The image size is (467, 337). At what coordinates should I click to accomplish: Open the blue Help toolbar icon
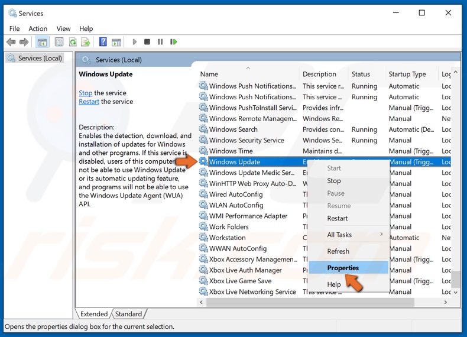[103, 42]
